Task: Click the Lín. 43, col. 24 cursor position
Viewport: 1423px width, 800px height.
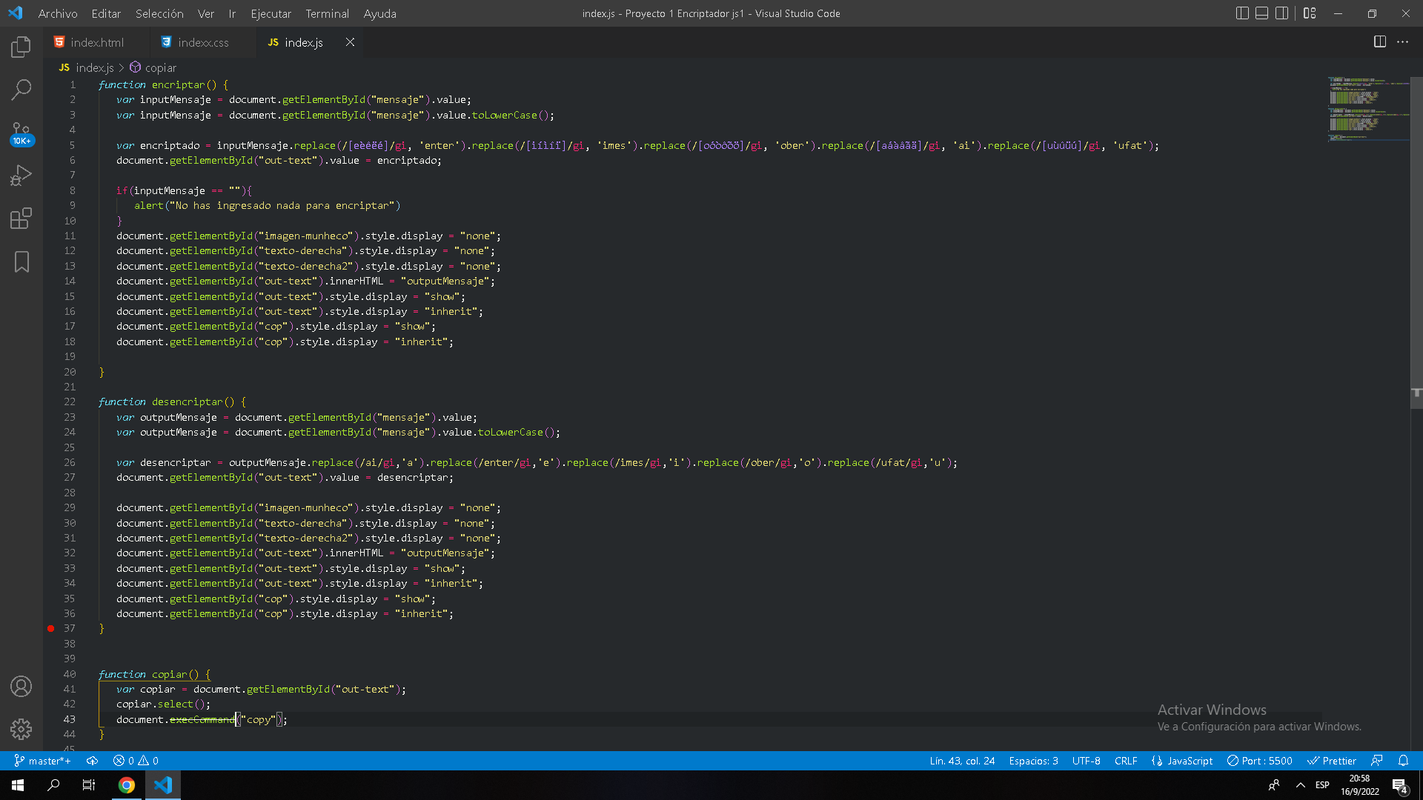Action: tap(962, 761)
